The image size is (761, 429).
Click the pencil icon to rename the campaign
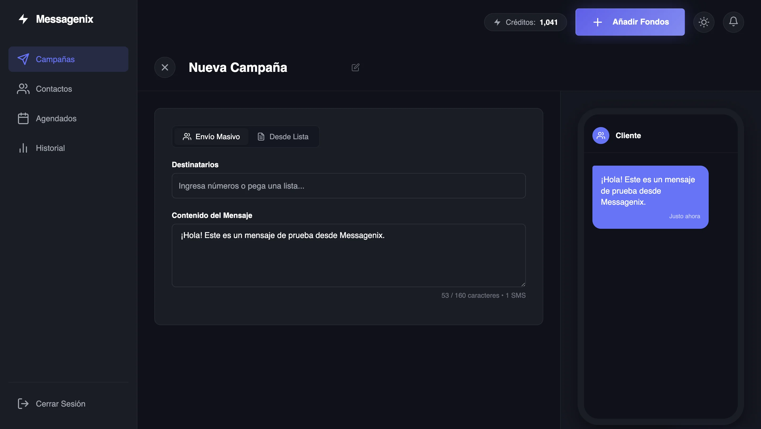355,67
